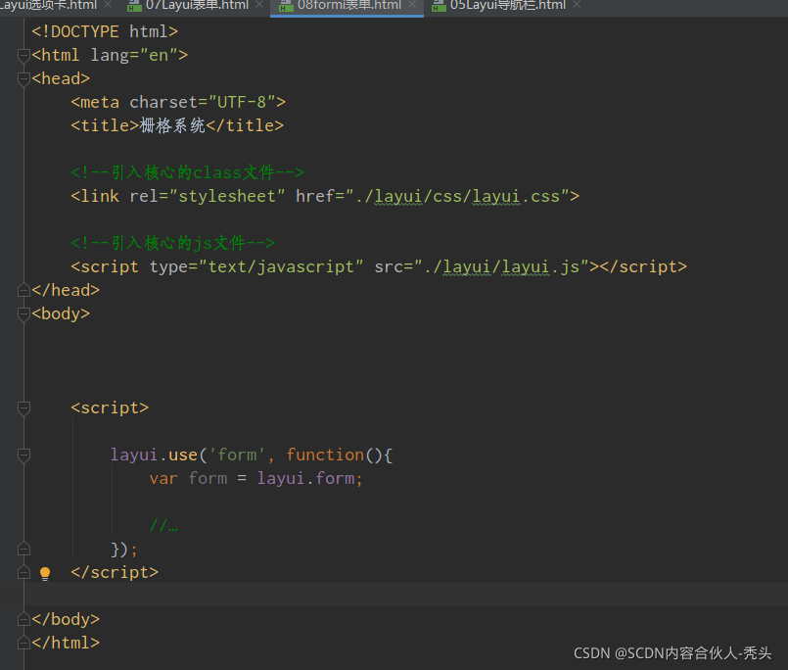Image resolution: width=788 pixels, height=670 pixels.
Task: Close the 07Layui表单.html tab
Action: 259,5
